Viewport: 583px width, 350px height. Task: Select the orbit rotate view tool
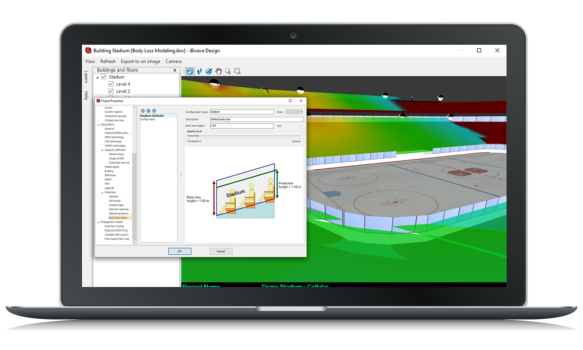[190, 71]
